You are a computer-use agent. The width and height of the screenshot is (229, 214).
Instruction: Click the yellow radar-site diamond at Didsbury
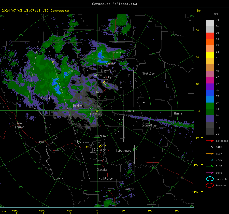point(97,111)
